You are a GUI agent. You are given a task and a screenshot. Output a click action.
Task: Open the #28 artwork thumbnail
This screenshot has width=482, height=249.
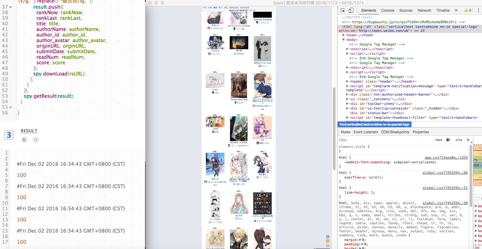[215, 165]
